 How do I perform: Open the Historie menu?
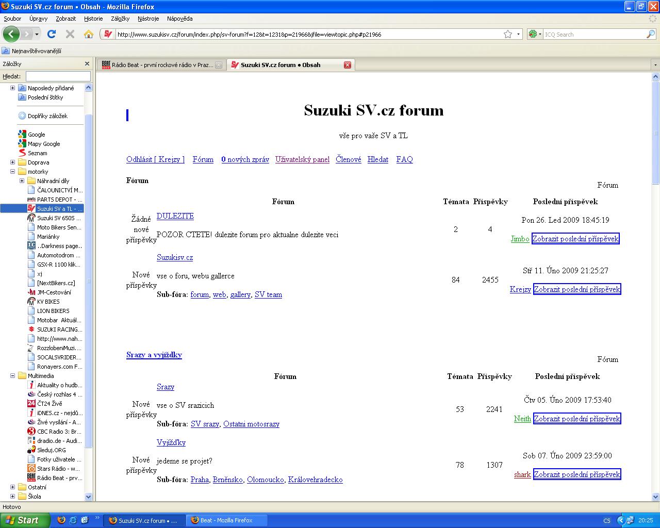(93, 18)
